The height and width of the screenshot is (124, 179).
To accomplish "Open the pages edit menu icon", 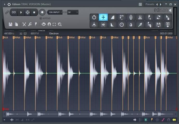I will click(16, 24).
